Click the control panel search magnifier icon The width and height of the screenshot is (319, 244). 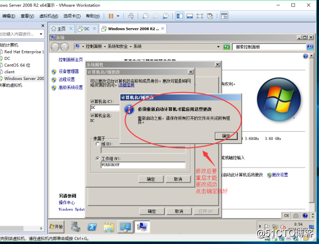click(x=310, y=47)
